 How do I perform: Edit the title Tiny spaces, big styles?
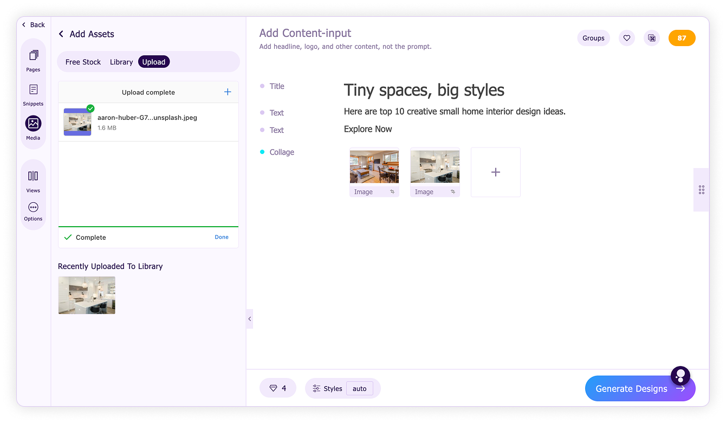(x=424, y=90)
